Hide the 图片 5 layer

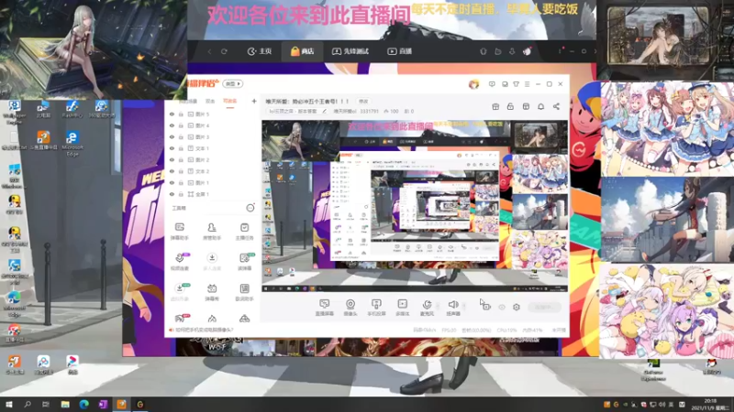[172, 114]
